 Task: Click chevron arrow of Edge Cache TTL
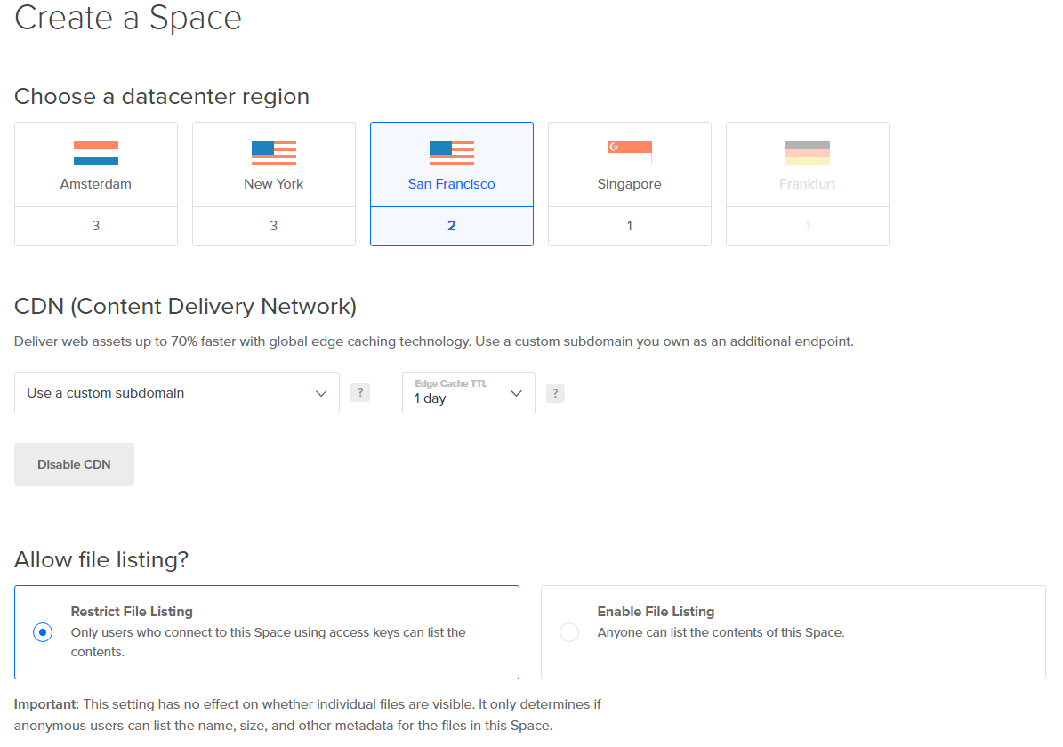click(x=516, y=393)
